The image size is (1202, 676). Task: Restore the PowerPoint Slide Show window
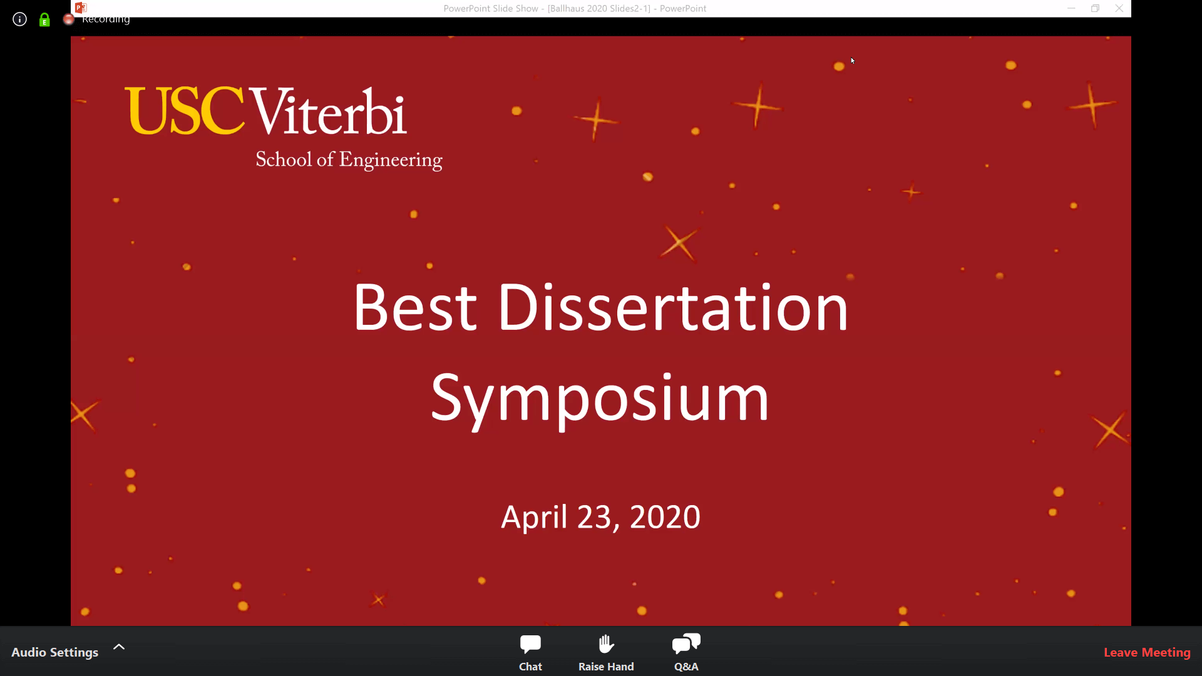1095,8
